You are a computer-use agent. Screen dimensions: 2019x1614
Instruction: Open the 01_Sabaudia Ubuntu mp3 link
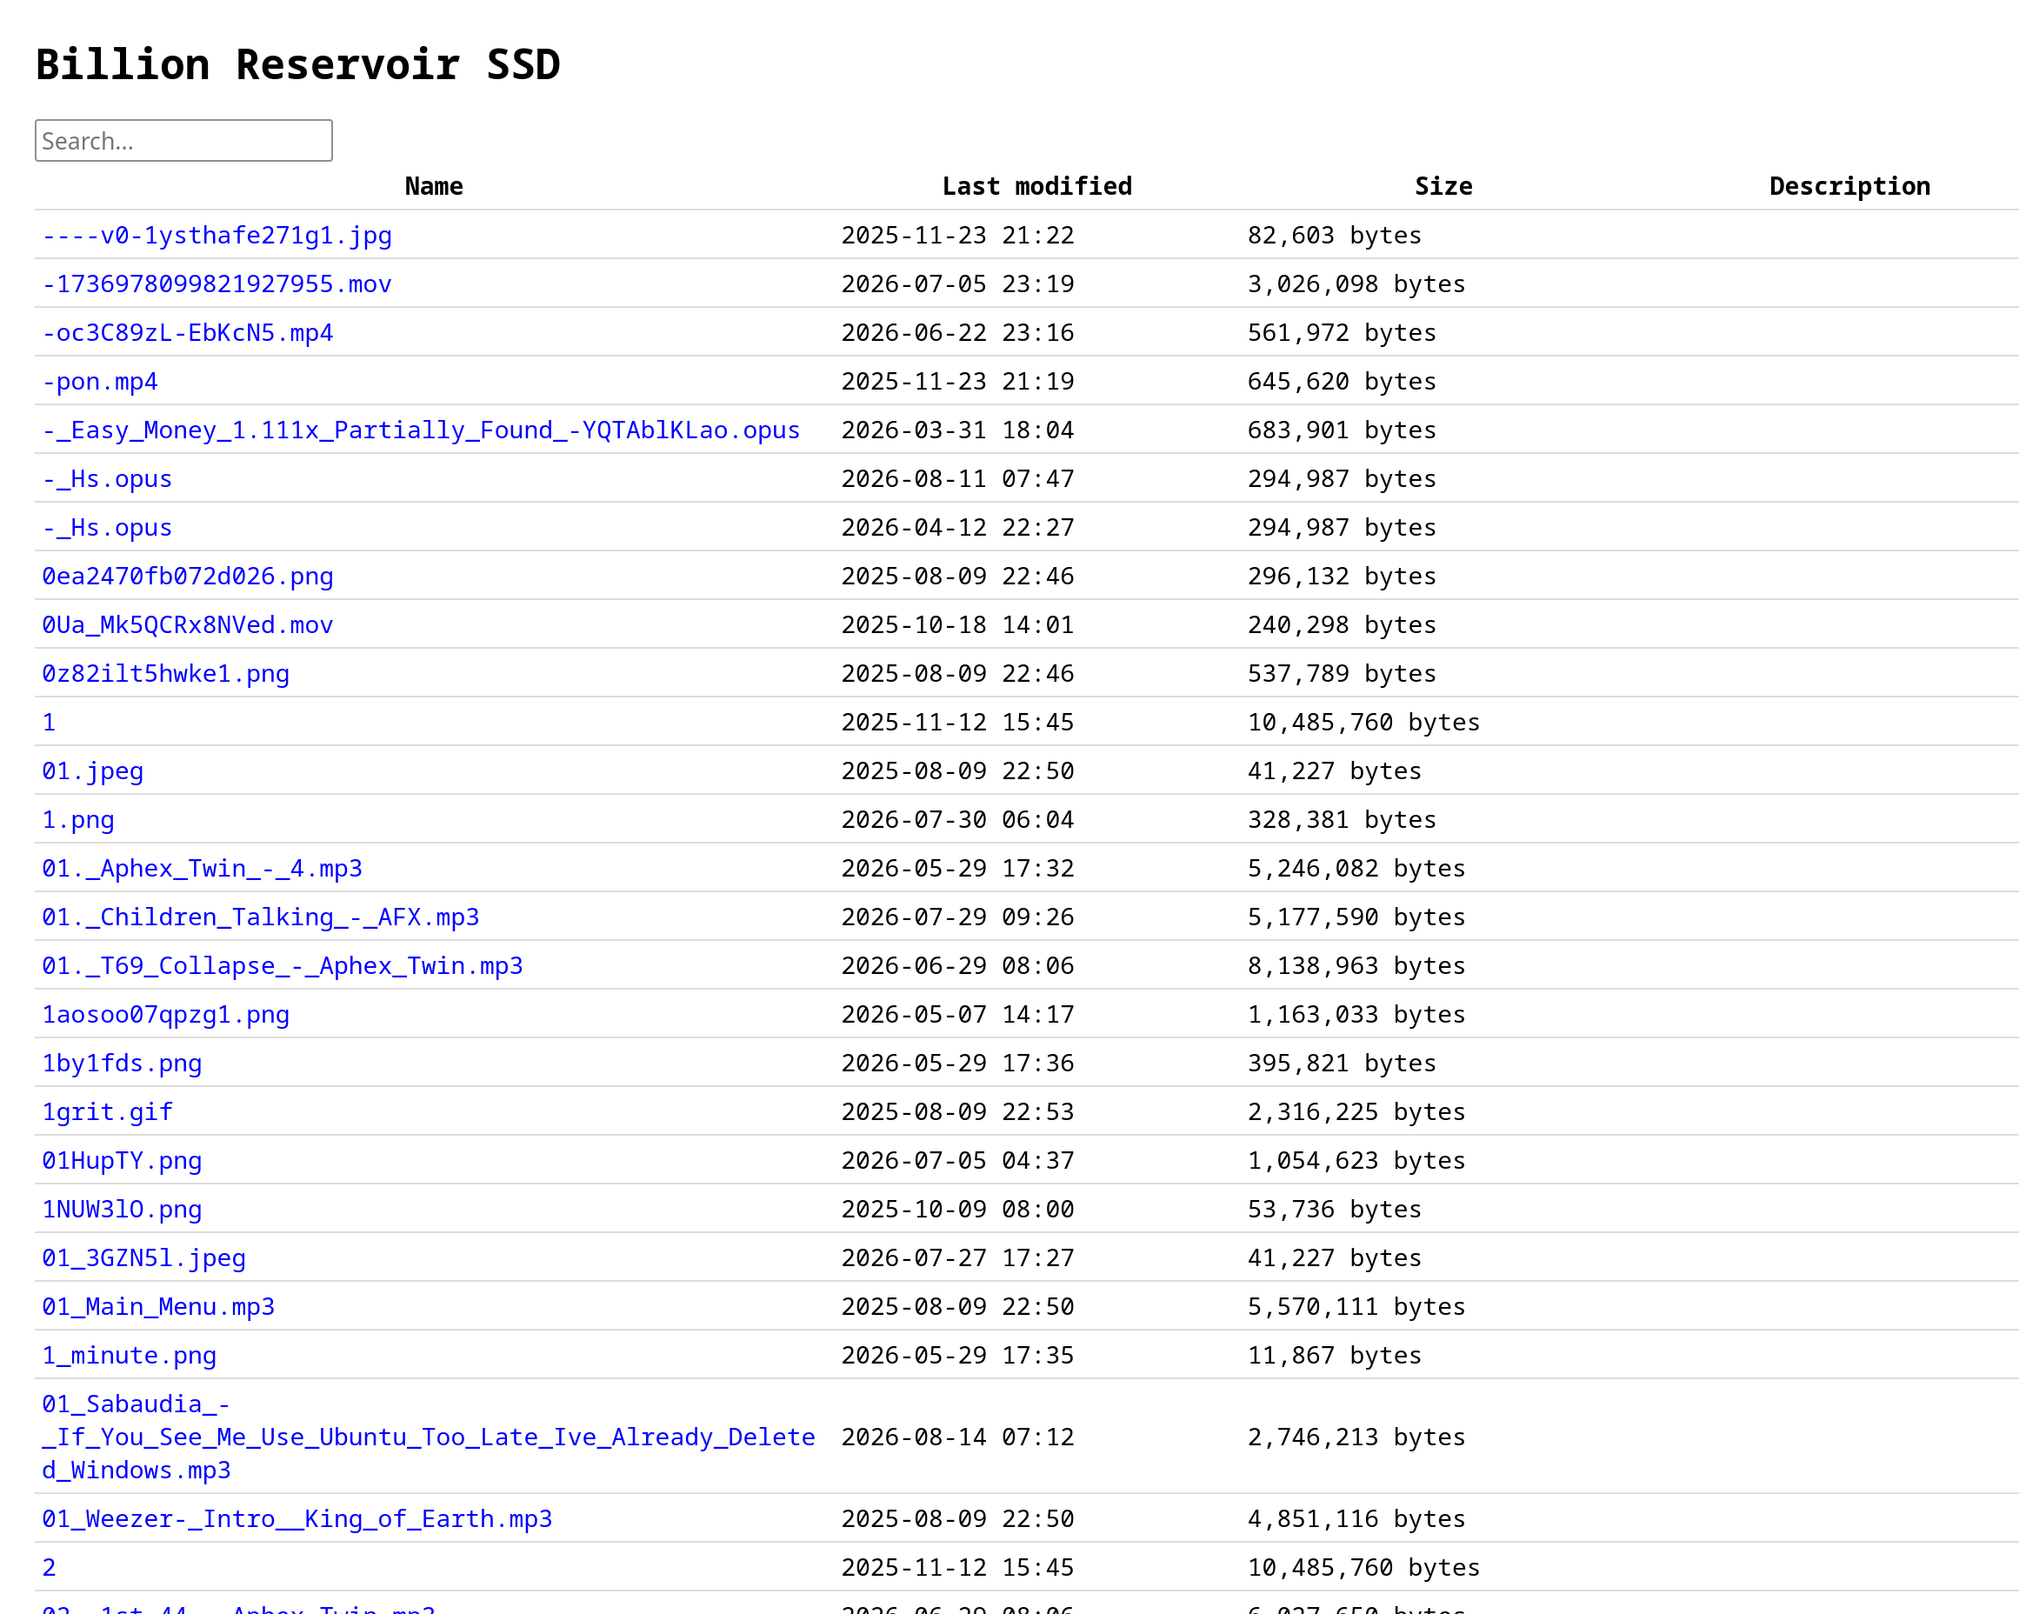[x=428, y=1437]
